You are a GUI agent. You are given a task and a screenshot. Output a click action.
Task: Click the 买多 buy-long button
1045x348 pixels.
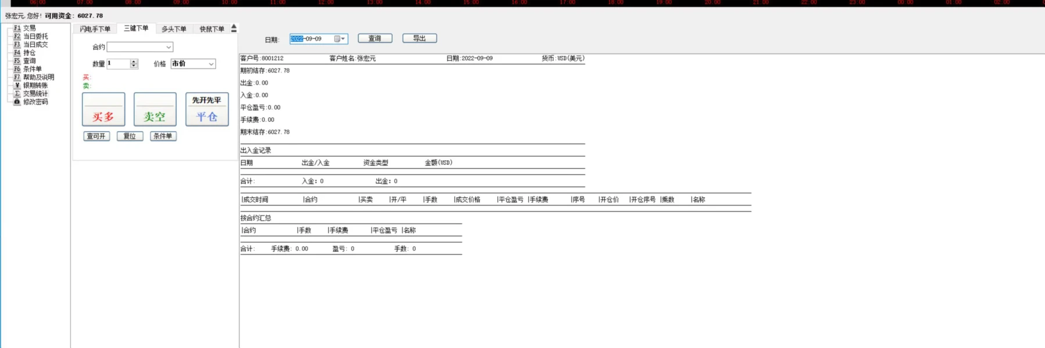click(x=103, y=109)
